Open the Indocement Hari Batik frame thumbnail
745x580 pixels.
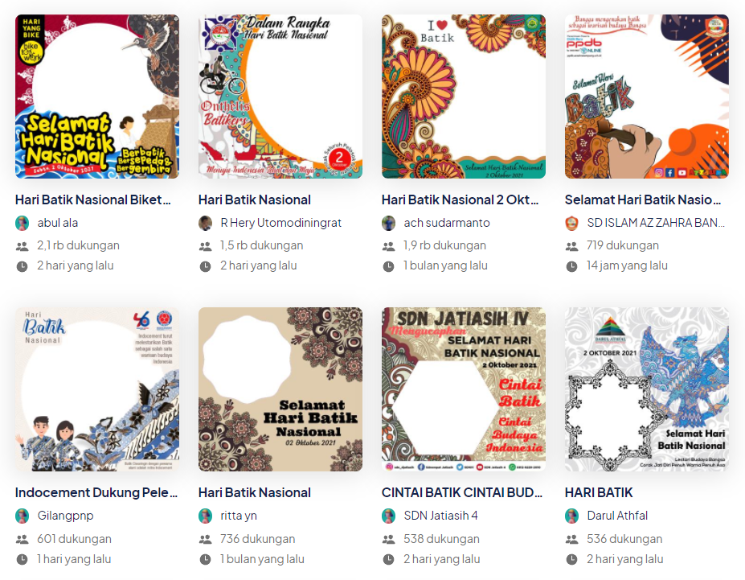pyautogui.click(x=97, y=389)
